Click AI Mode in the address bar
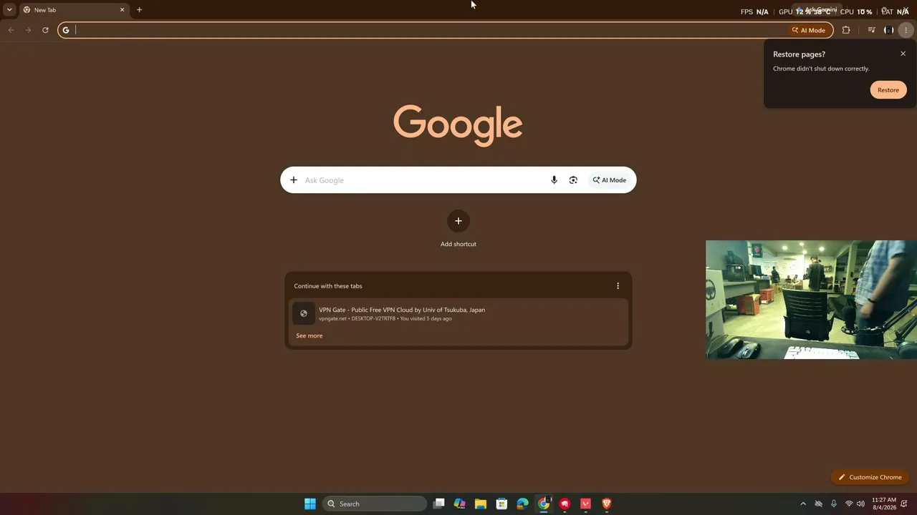Screen dimensions: 917x515 point(809,30)
